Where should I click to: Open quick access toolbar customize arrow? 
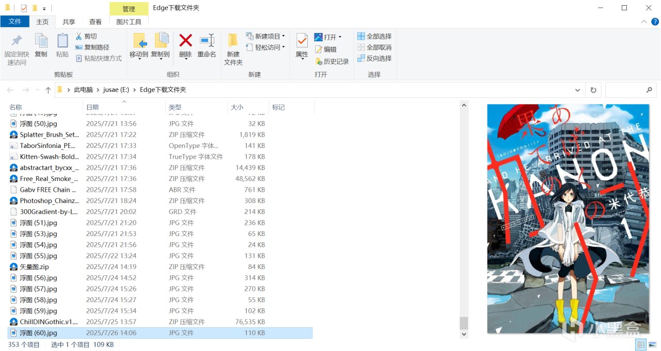point(44,9)
